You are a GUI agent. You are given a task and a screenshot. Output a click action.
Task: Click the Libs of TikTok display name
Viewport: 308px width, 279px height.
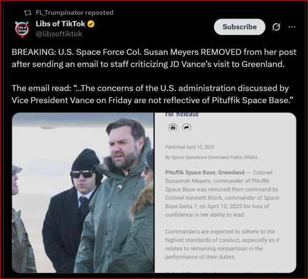60,24
